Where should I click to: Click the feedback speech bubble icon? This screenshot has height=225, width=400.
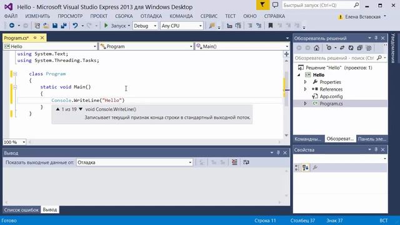[x=275, y=5]
